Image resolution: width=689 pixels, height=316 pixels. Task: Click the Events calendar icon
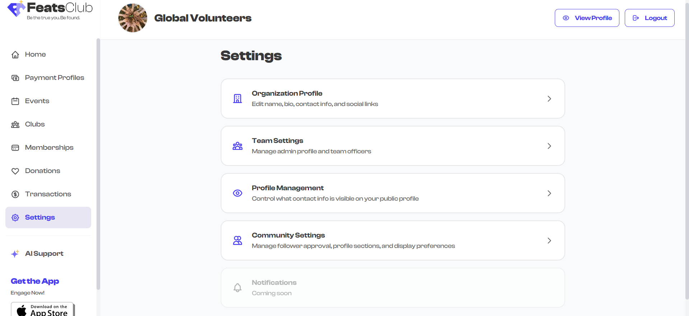[x=15, y=101]
